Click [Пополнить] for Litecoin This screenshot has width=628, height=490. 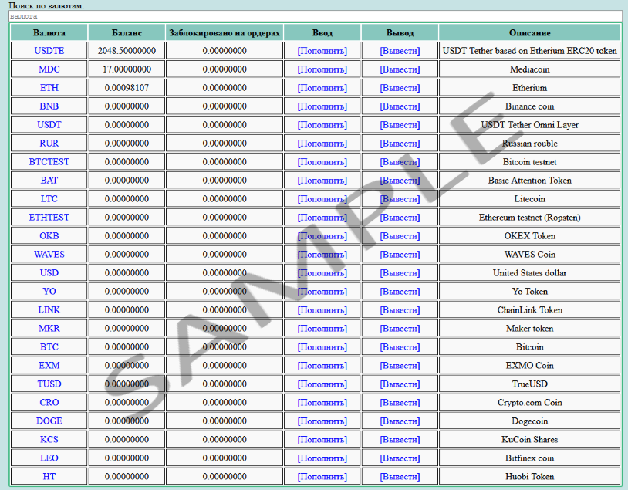(x=322, y=199)
